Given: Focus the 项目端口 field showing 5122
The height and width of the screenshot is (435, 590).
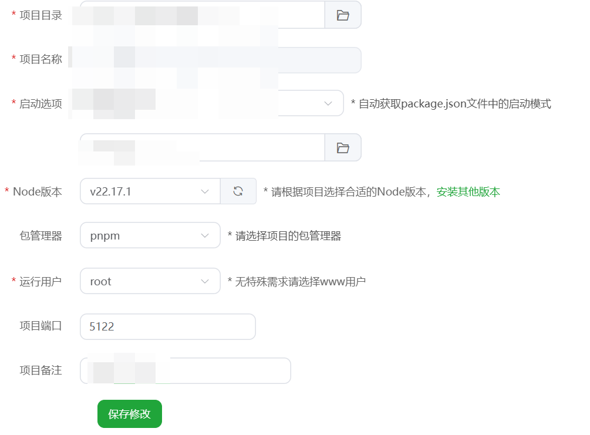Looking at the screenshot, I should click(x=168, y=326).
